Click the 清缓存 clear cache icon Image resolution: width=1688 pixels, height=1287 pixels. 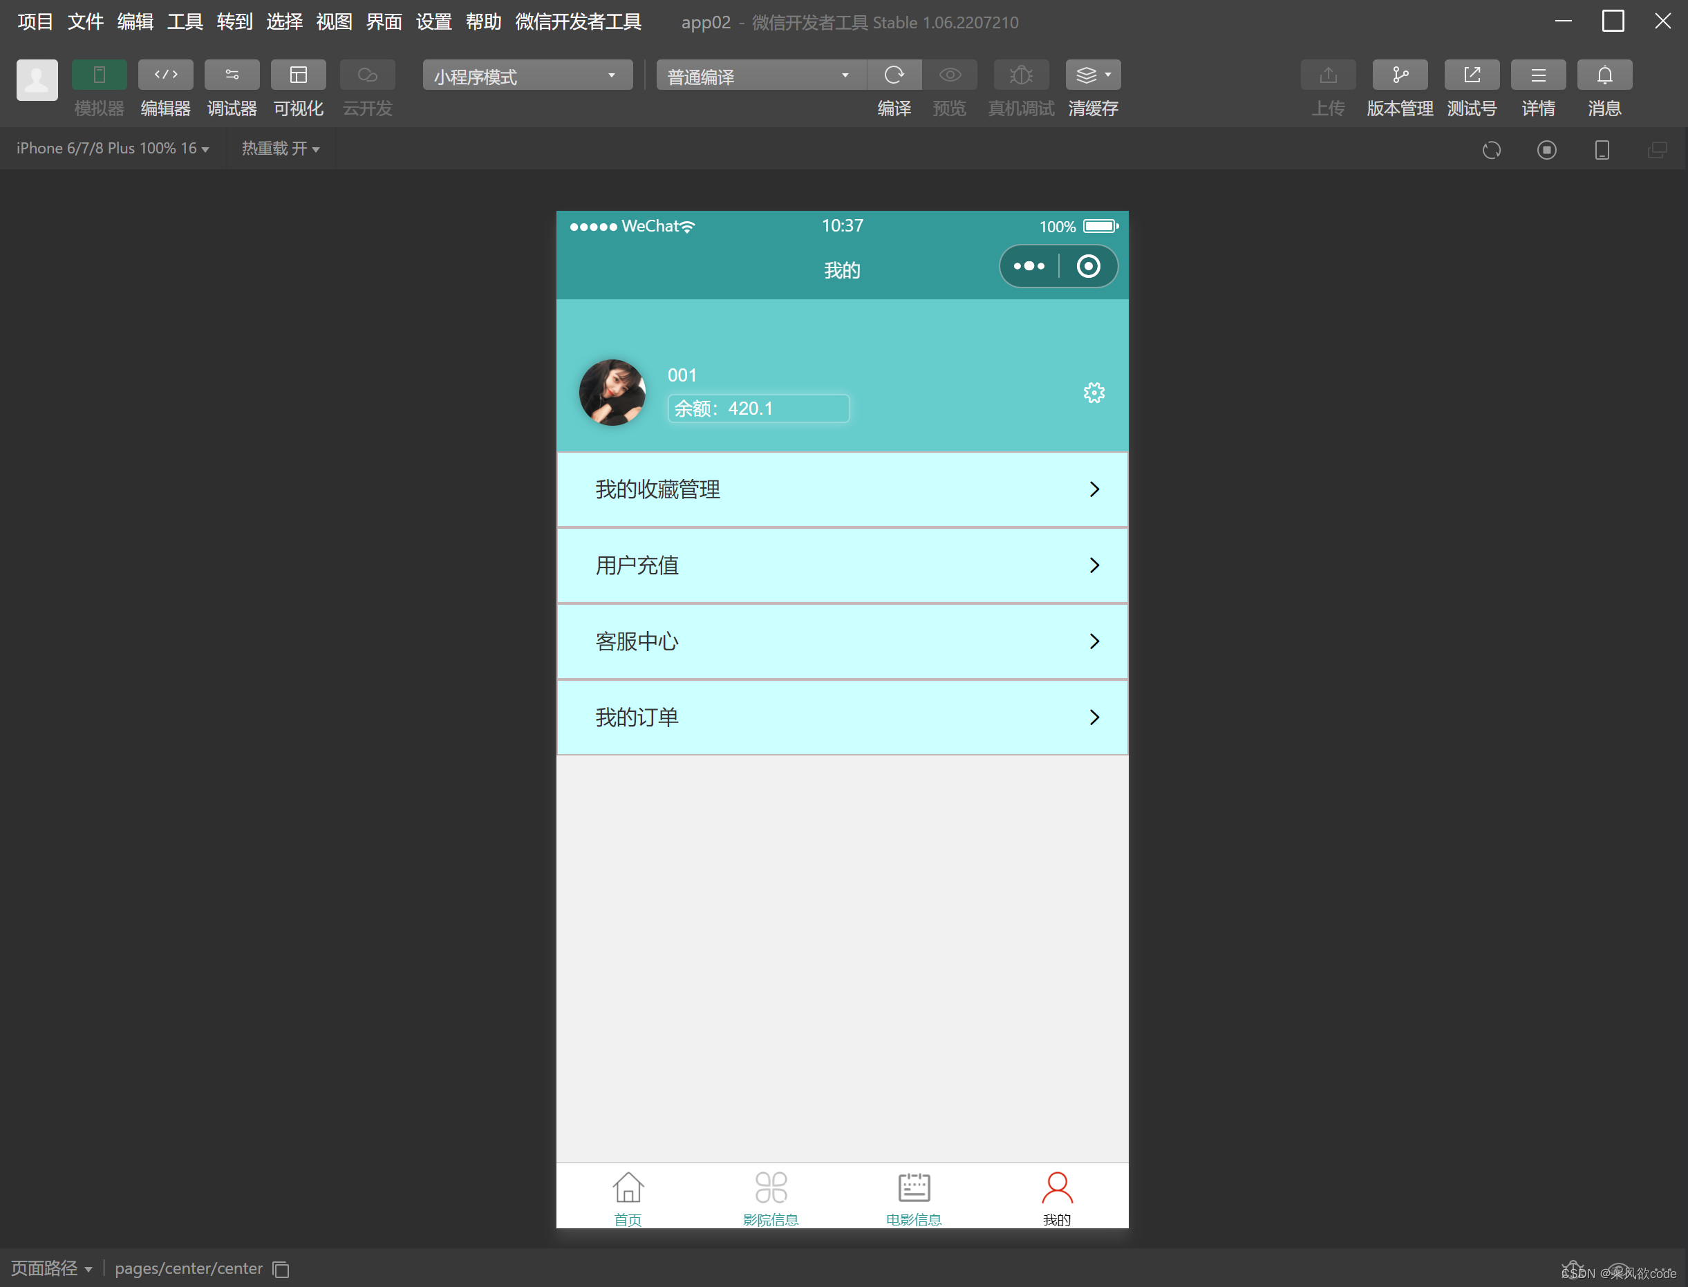1087,75
